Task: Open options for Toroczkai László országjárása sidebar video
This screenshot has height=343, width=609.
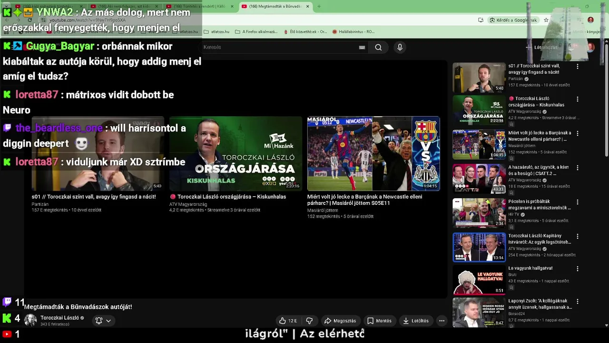Action: coord(578,99)
